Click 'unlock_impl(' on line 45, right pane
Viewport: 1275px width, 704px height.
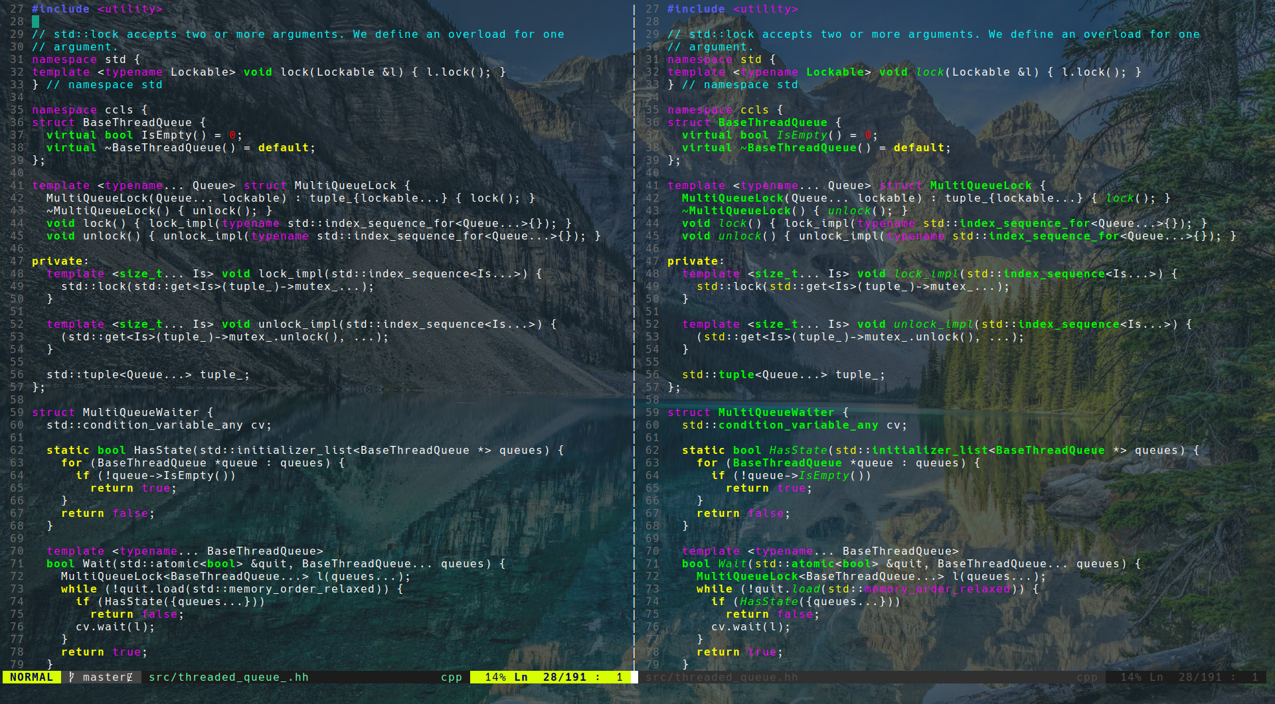[842, 236]
